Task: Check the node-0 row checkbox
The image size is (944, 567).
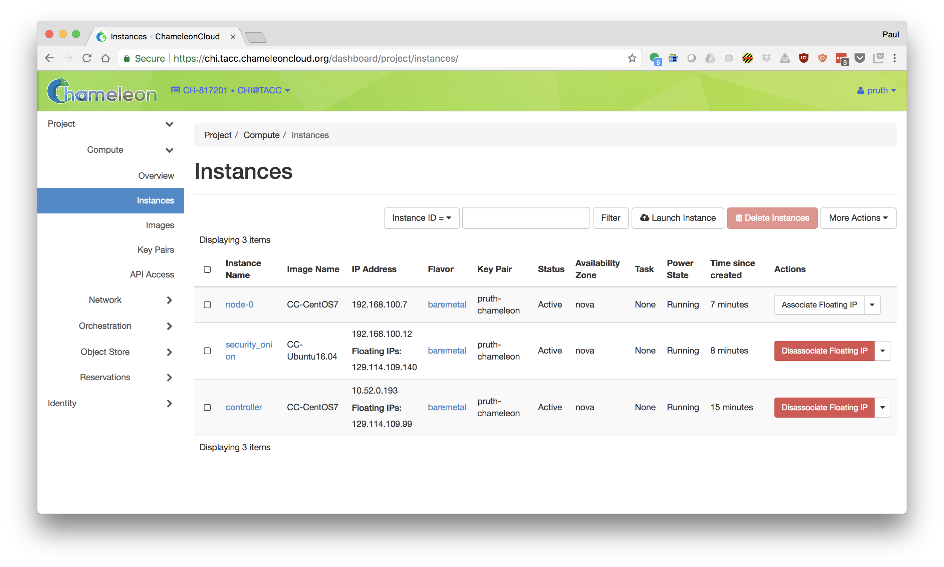Action: click(207, 305)
